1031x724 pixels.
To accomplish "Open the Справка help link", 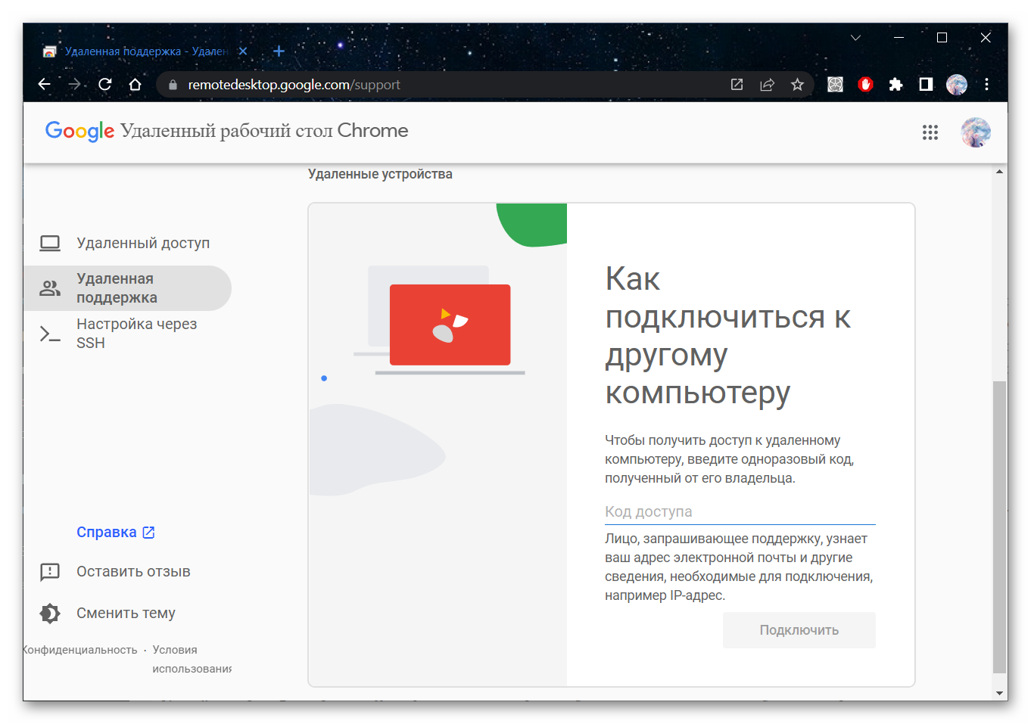I will pos(116,533).
